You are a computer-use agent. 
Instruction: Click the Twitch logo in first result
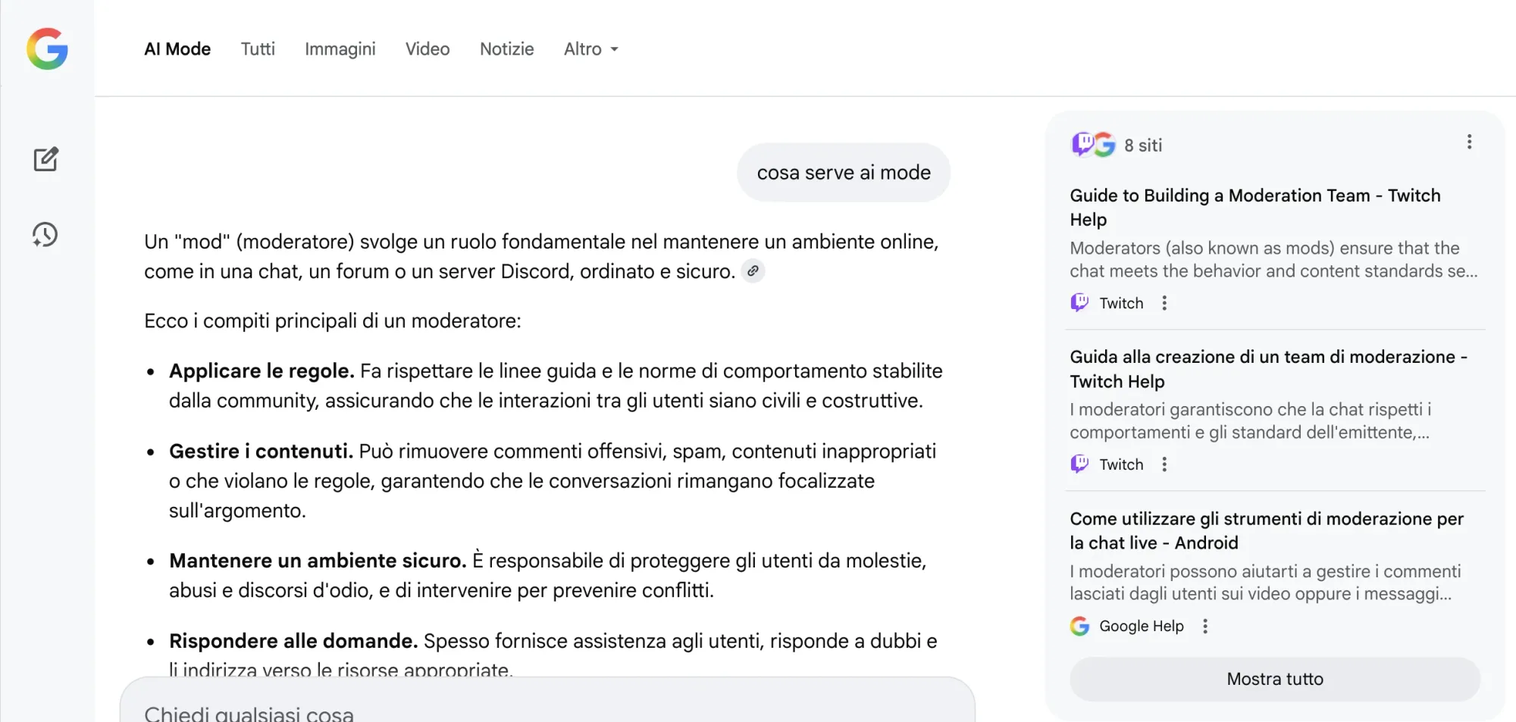tap(1079, 303)
